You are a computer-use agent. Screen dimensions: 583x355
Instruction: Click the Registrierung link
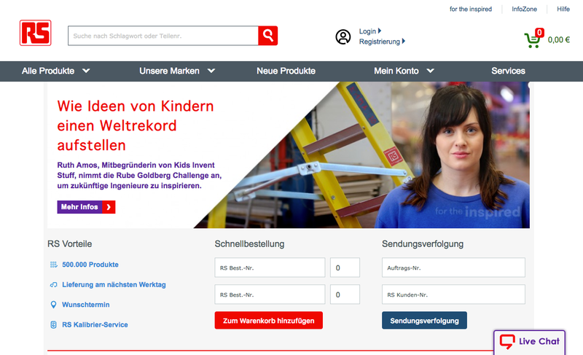coord(379,42)
